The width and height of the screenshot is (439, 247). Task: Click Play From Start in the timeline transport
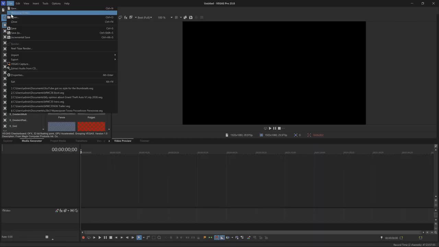94,237
